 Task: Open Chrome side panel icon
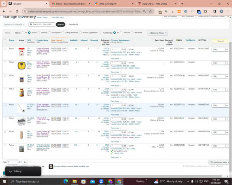point(215,12)
